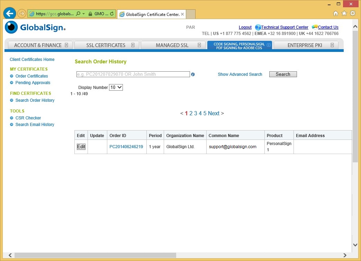Click horizontal scrollbar left arrow
The width and height of the screenshot is (361, 261).
click(x=10, y=255)
